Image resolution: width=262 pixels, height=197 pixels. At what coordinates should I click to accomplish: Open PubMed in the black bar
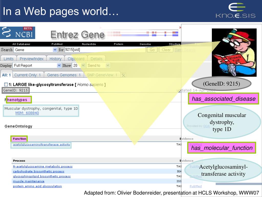(57, 44)
